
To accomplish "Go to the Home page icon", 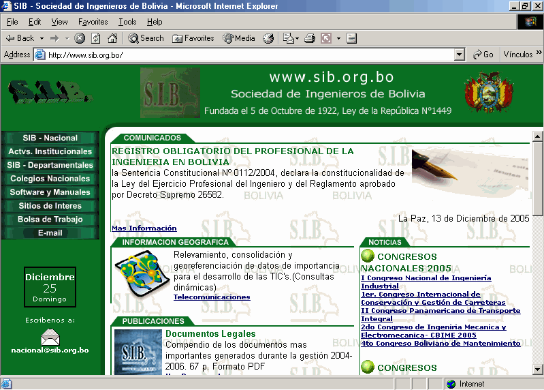I will pyautogui.click(x=112, y=38).
